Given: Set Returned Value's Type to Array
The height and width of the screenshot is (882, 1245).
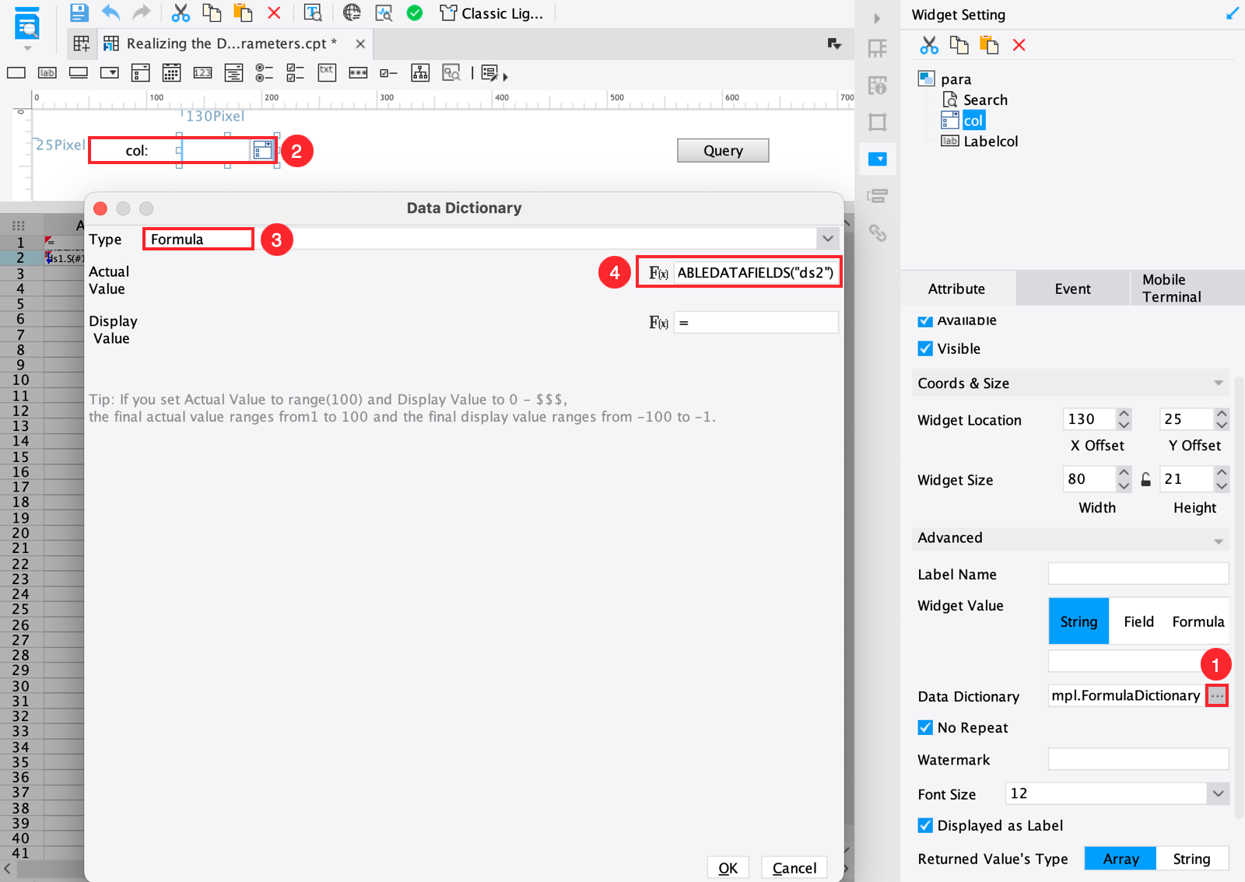Looking at the screenshot, I should pyautogui.click(x=1120, y=859).
